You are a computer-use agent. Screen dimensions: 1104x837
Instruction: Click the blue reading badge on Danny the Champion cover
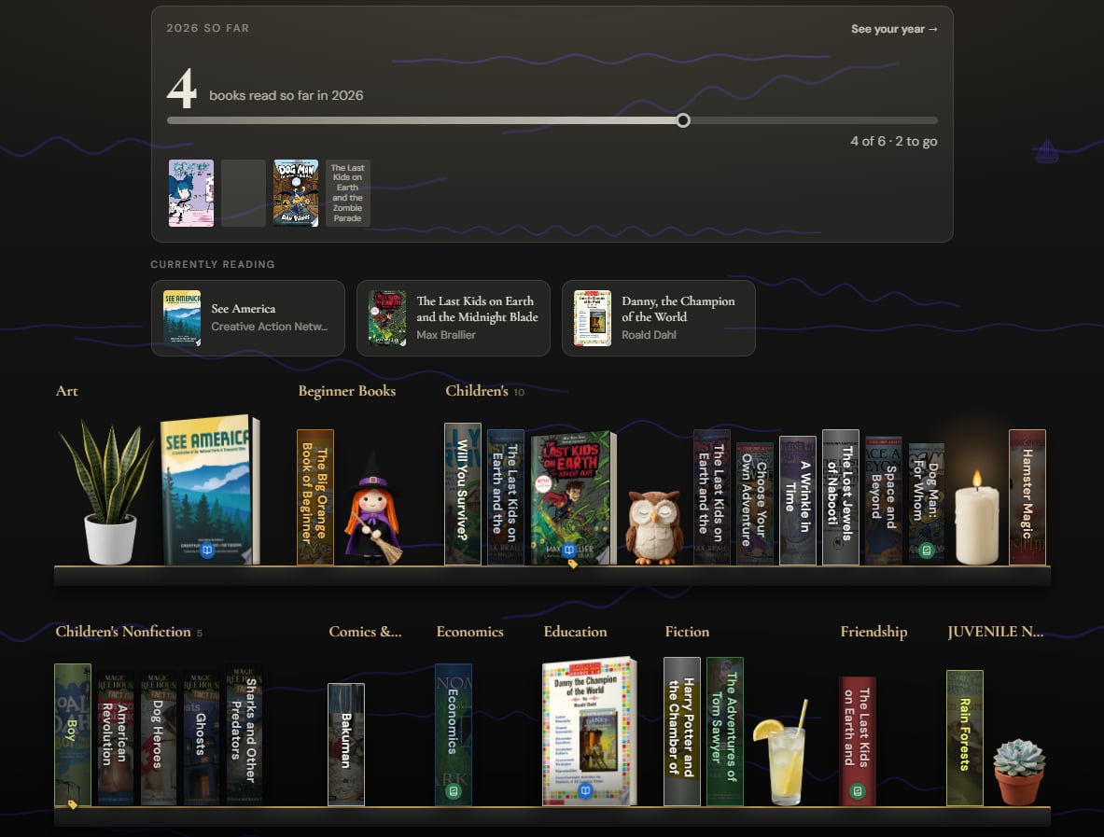(x=585, y=790)
